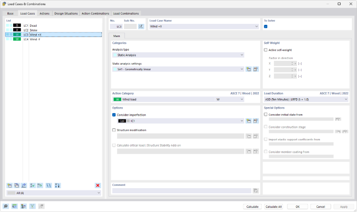Image resolution: width=357 pixels, height=212 pixels.
Task: Click the Calculate button
Action: (x=253, y=206)
